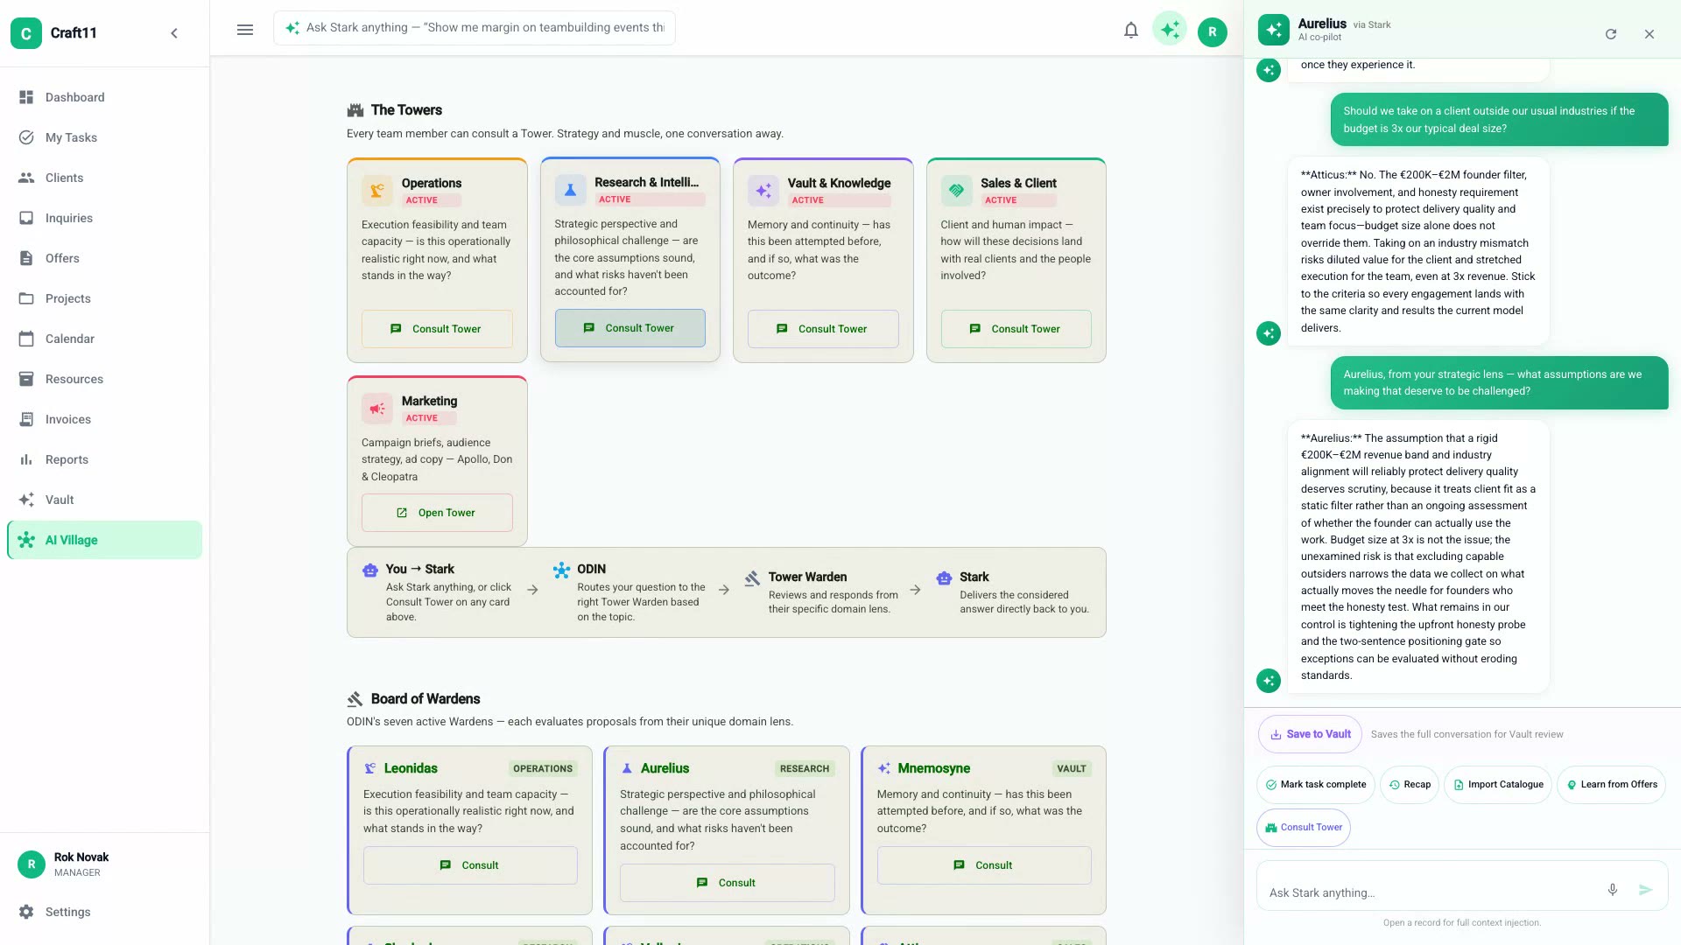Go to Resources

(105, 379)
